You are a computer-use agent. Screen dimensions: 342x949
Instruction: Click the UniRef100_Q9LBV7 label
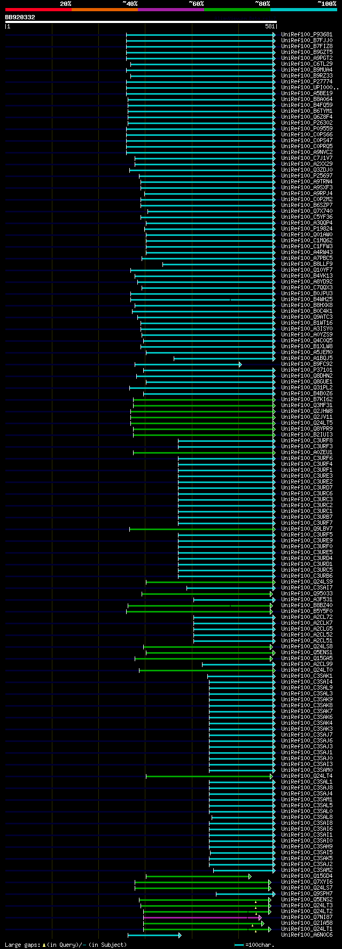click(307, 529)
